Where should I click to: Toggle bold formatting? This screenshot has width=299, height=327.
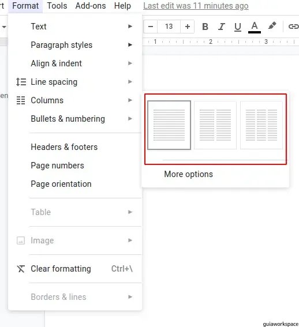[x=205, y=27]
